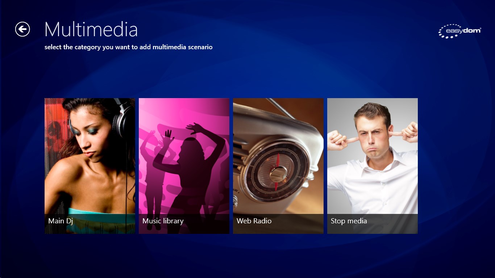The height and width of the screenshot is (278, 495).
Task: Click the easydom logo
Action: click(x=459, y=31)
